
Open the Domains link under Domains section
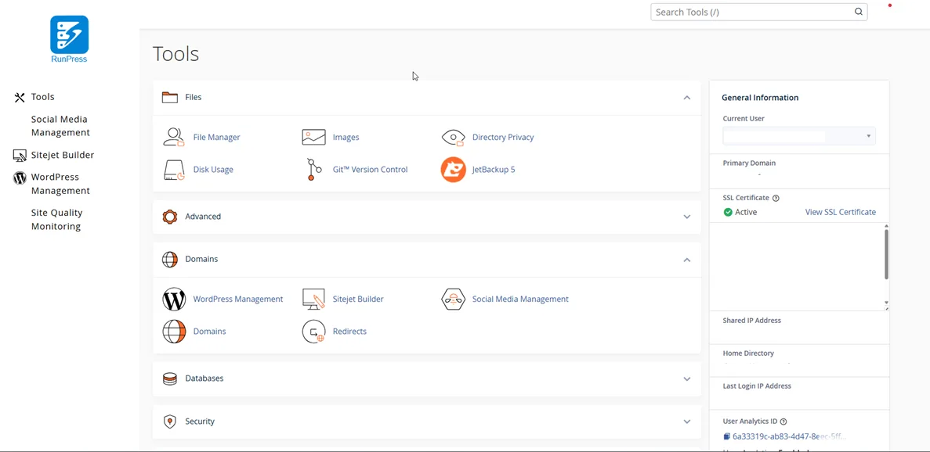point(209,332)
